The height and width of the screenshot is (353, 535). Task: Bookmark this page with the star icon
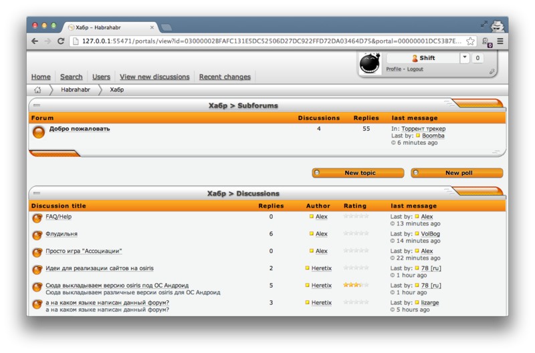click(x=471, y=41)
